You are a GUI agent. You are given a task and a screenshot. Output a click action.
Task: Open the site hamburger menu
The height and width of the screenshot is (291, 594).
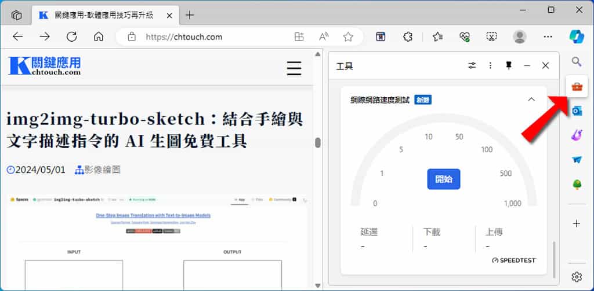coord(294,68)
